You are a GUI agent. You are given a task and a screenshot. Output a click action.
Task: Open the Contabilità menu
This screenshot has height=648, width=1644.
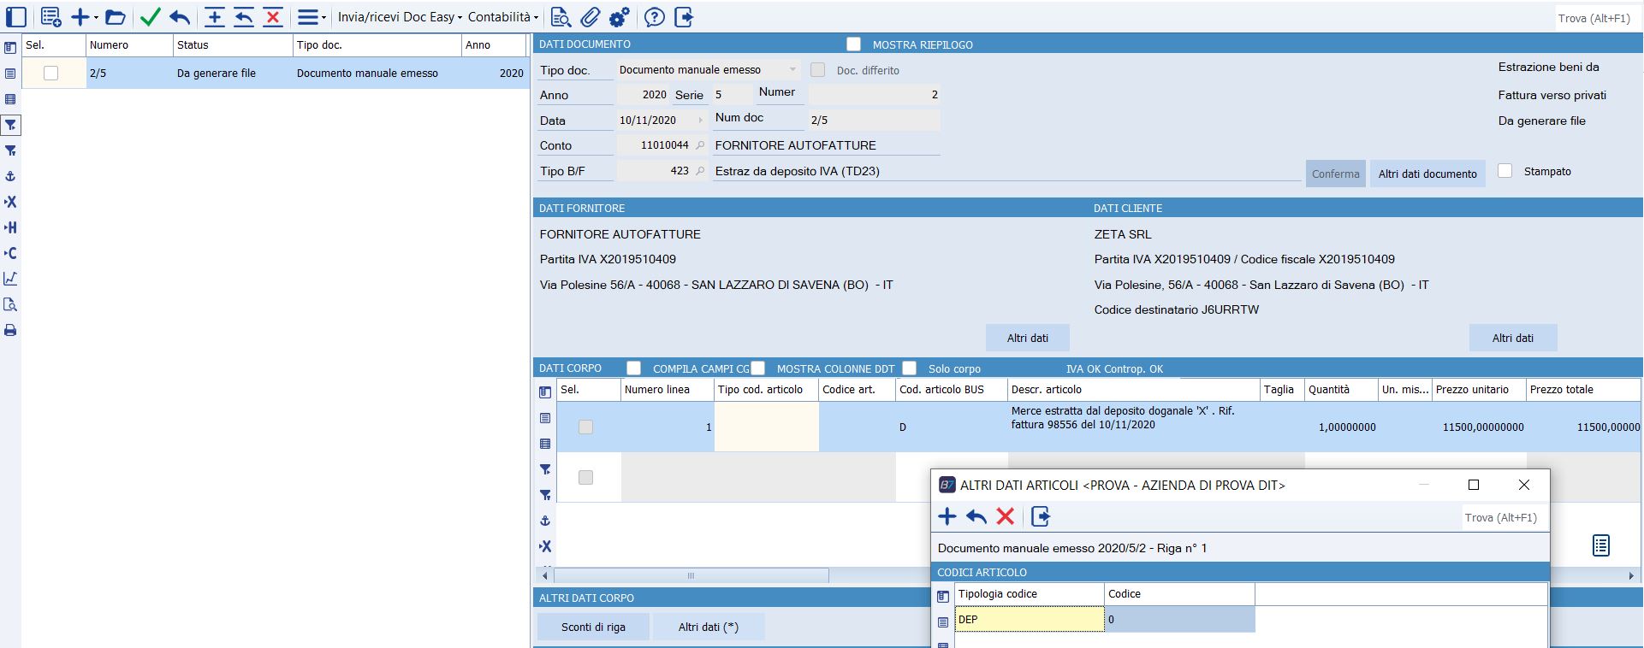pyautogui.click(x=502, y=17)
